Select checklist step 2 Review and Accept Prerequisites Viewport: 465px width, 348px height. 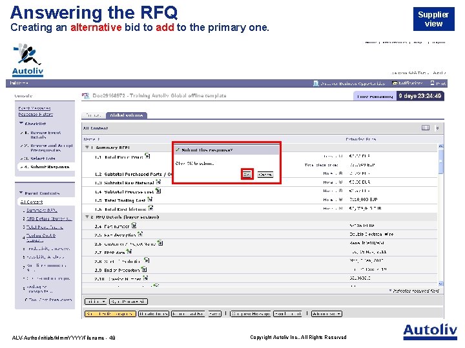click(47, 148)
